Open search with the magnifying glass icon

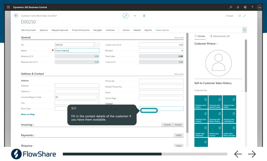pos(231,7)
